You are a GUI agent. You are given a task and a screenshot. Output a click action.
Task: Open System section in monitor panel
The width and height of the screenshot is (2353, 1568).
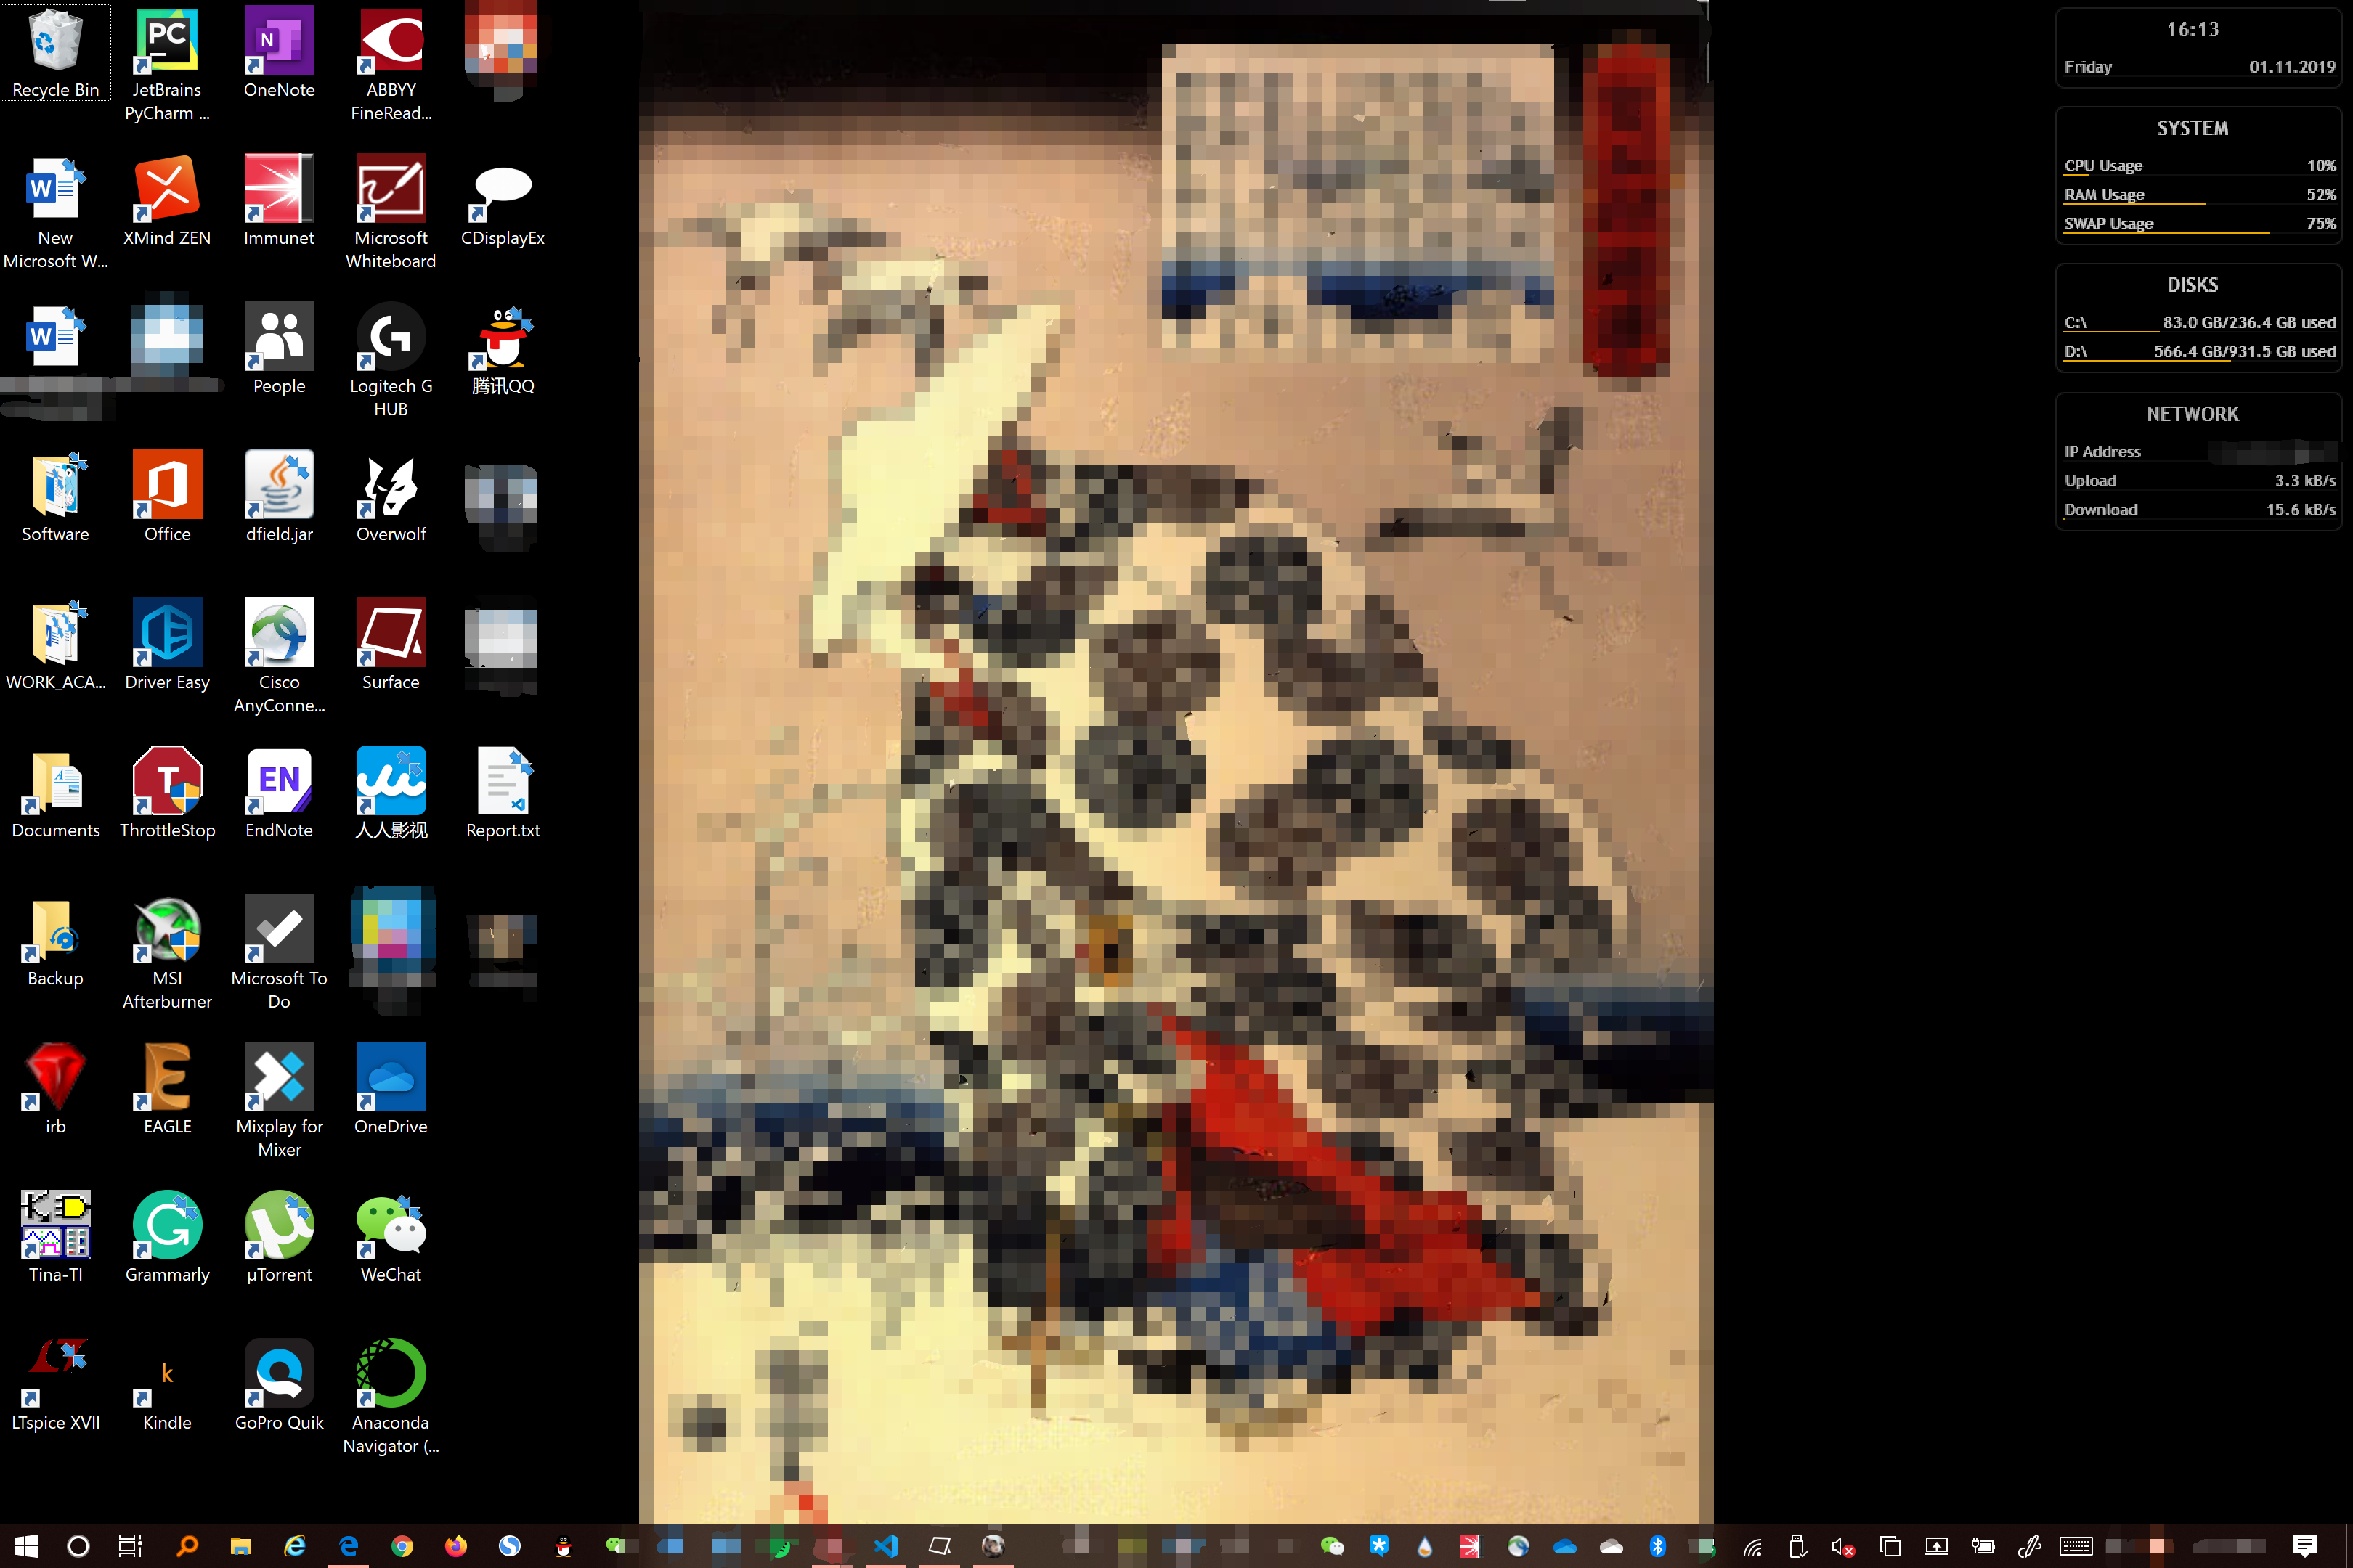(2194, 126)
